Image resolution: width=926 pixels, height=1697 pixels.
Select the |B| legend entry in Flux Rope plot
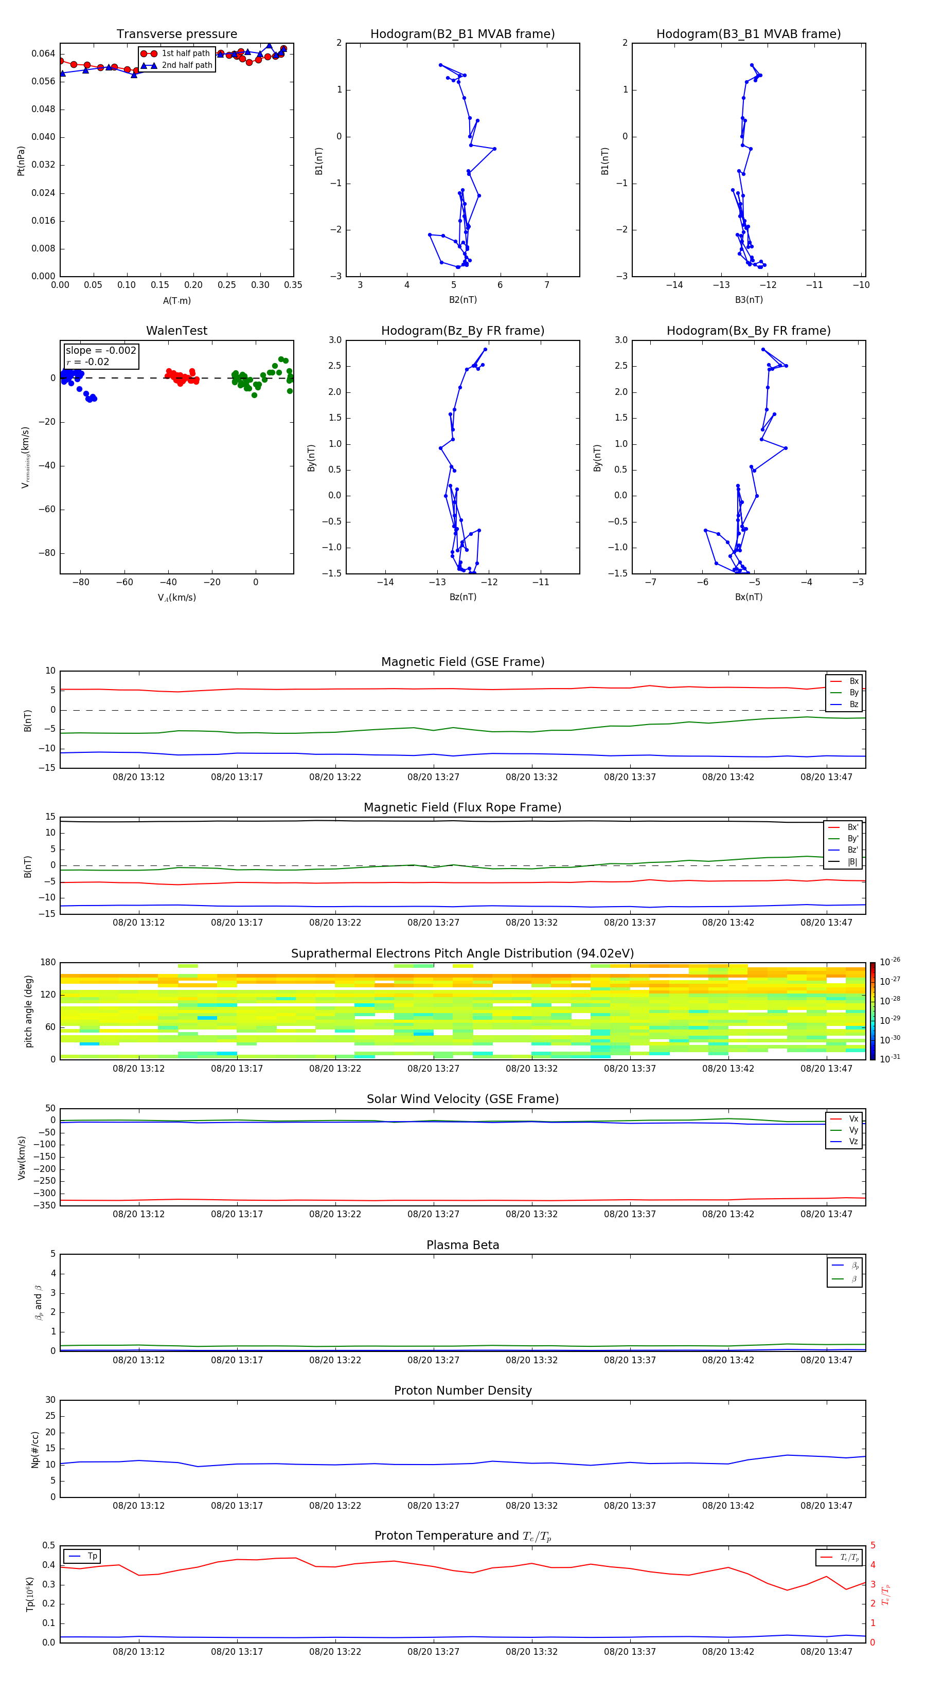[843, 862]
